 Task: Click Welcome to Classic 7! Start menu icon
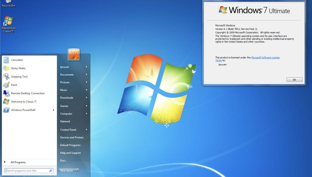tap(6, 102)
